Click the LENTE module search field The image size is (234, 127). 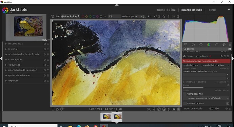(x=207, y=49)
